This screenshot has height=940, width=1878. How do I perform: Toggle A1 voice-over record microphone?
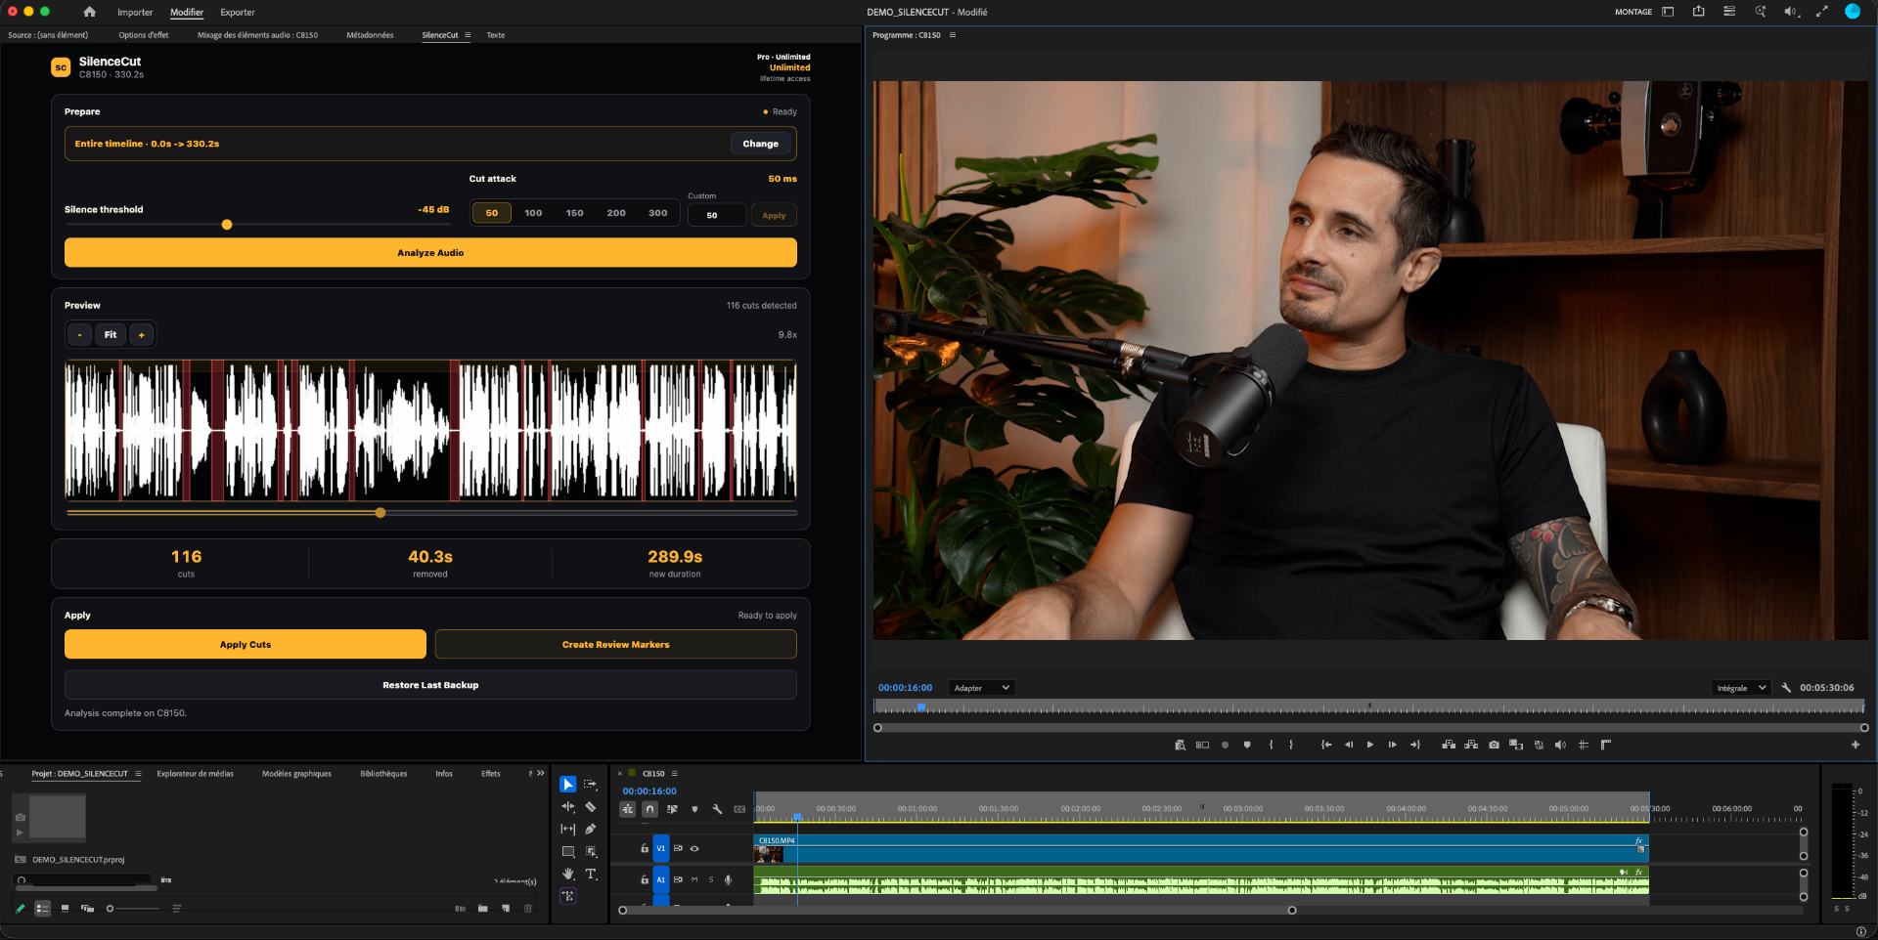pyautogui.click(x=728, y=879)
